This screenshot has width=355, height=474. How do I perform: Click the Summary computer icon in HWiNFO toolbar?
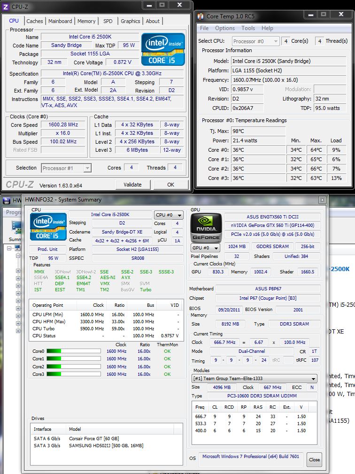click(16, 228)
